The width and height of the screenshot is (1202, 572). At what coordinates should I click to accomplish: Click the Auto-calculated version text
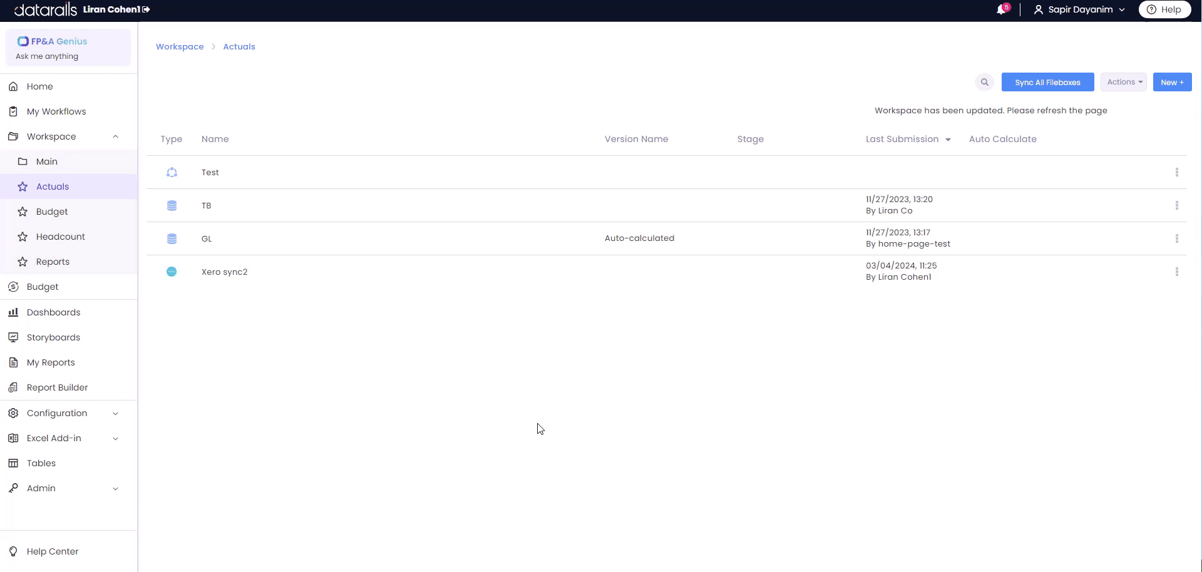click(639, 238)
